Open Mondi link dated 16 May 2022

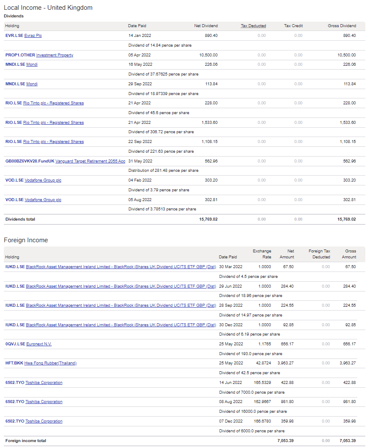click(32, 64)
